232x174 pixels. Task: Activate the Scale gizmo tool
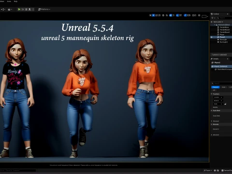click(x=159, y=15)
